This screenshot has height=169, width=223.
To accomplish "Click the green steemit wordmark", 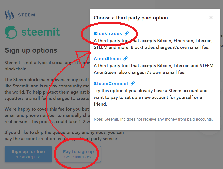I will pos(41,32).
